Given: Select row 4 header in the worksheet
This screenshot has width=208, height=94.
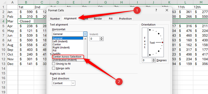Looking at the screenshot, I should [x=3, y=21].
